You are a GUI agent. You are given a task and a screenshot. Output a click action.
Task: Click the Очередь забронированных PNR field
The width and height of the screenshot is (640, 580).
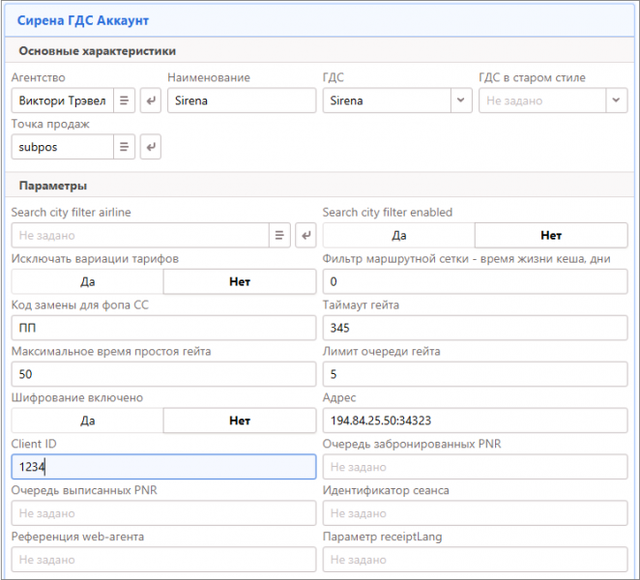[x=475, y=467]
